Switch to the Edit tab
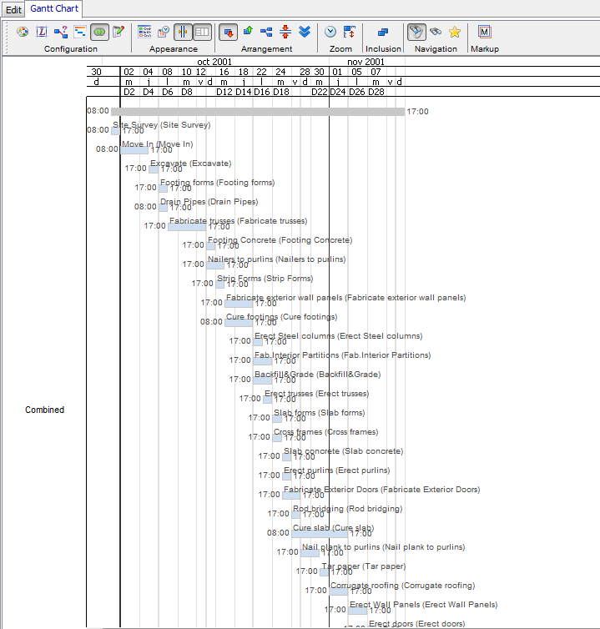This screenshot has height=629, width=600. [x=13, y=9]
